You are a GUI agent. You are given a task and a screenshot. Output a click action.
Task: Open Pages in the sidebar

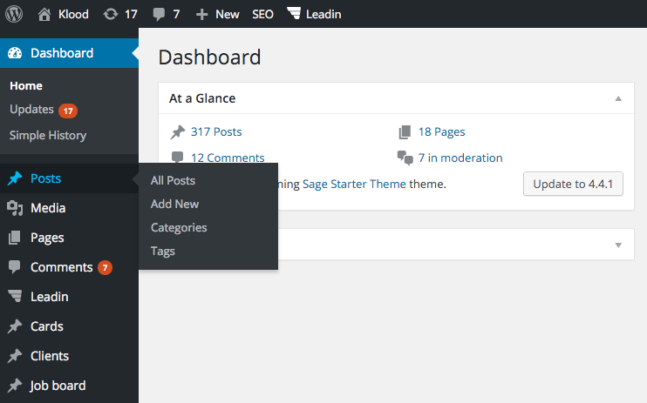(x=47, y=238)
